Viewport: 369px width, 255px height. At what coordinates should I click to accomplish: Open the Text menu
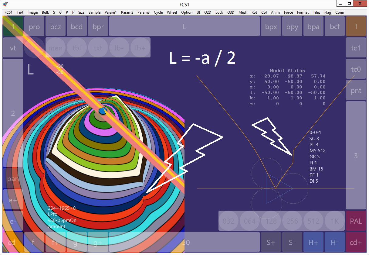point(20,12)
